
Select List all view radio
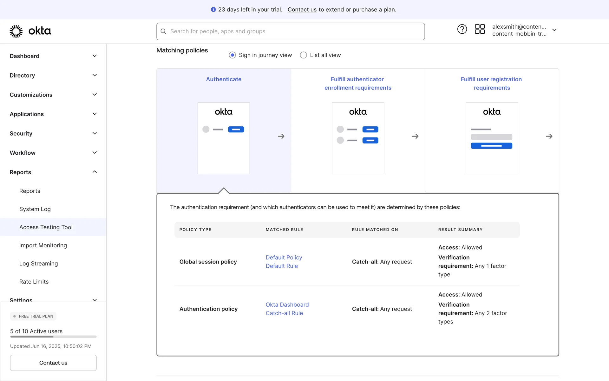[x=303, y=55]
